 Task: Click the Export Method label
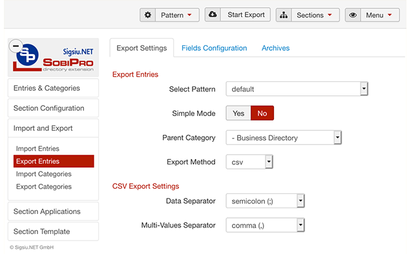(191, 162)
